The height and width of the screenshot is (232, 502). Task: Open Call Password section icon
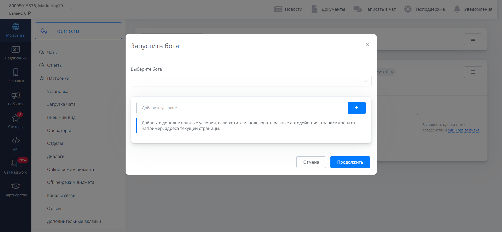coord(16,163)
